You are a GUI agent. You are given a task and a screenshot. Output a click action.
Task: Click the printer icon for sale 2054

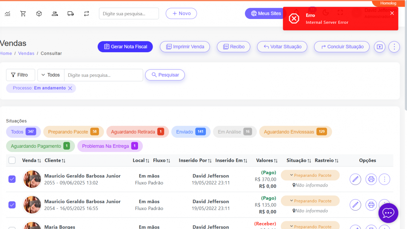point(371,205)
